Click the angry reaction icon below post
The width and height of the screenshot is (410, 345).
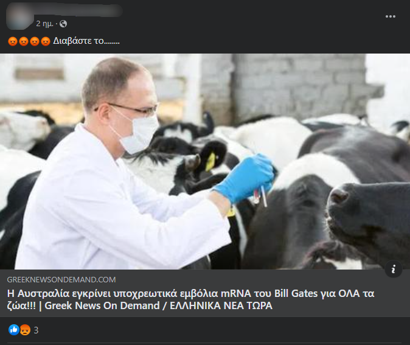pos(25,330)
